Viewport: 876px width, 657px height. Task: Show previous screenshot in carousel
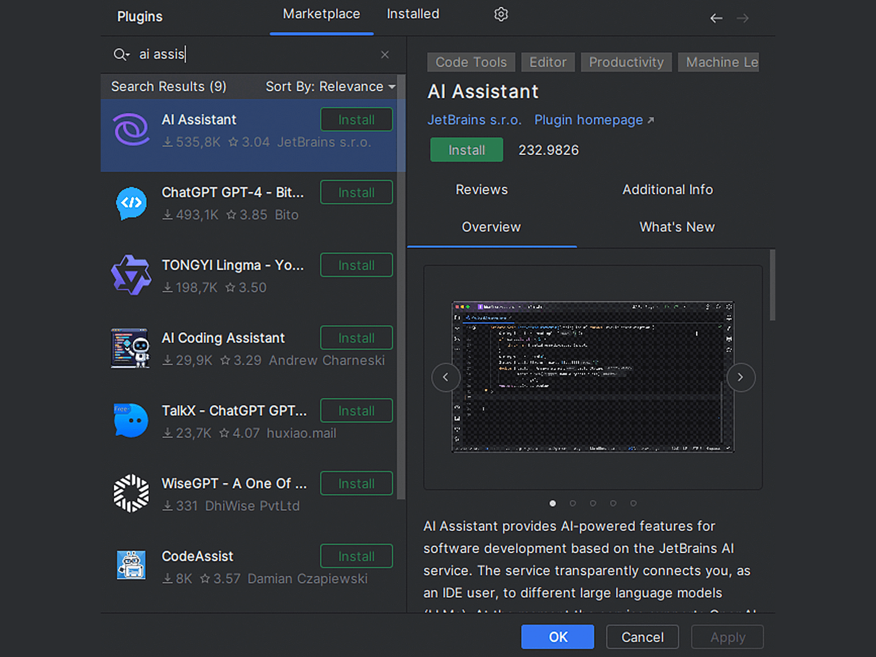(x=445, y=377)
